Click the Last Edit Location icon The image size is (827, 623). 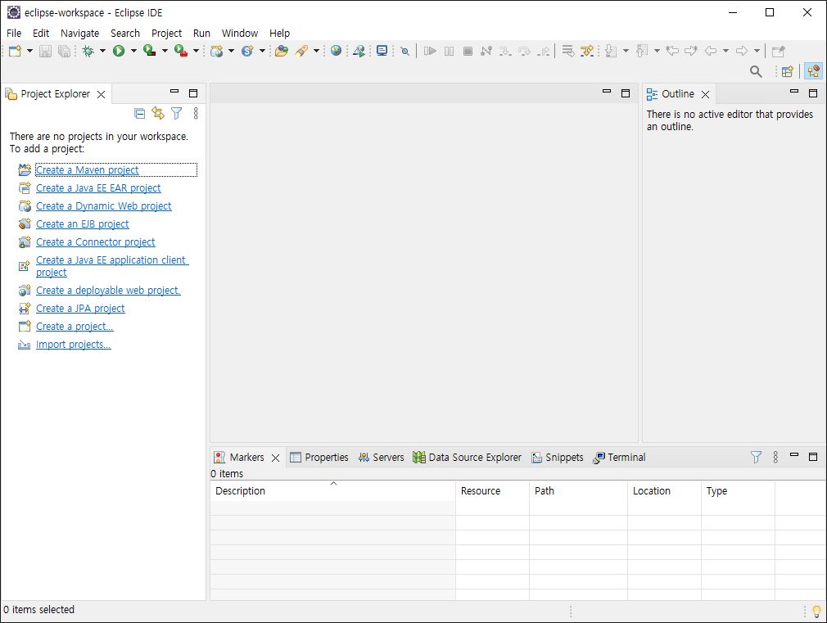click(x=672, y=52)
